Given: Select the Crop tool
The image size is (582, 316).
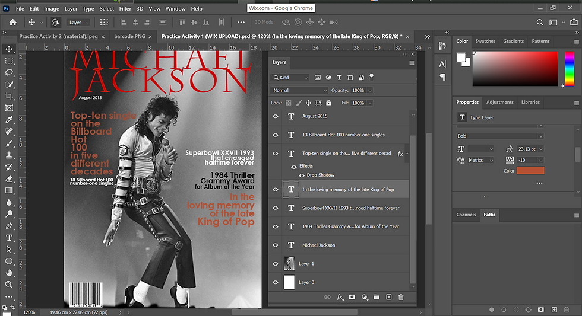Looking at the screenshot, I should 9,96.
